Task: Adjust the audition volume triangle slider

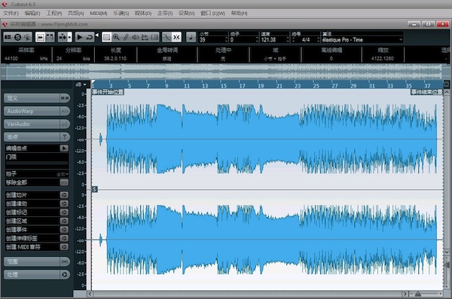Action: click(97, 35)
